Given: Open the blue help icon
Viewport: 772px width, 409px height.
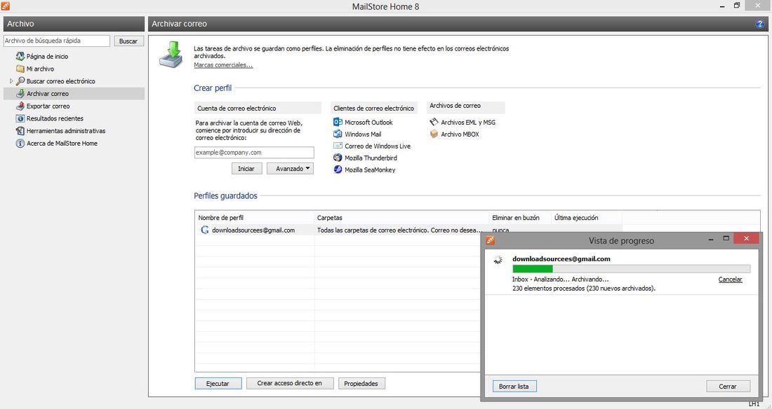Looking at the screenshot, I should point(759,24).
